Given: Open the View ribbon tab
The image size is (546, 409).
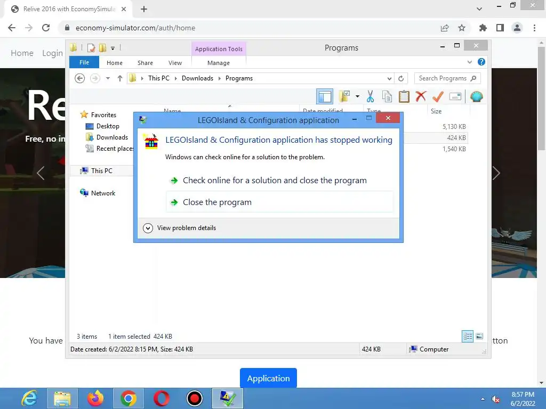Looking at the screenshot, I should coord(175,63).
